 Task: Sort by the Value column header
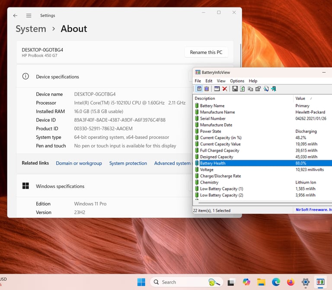pos(313,99)
